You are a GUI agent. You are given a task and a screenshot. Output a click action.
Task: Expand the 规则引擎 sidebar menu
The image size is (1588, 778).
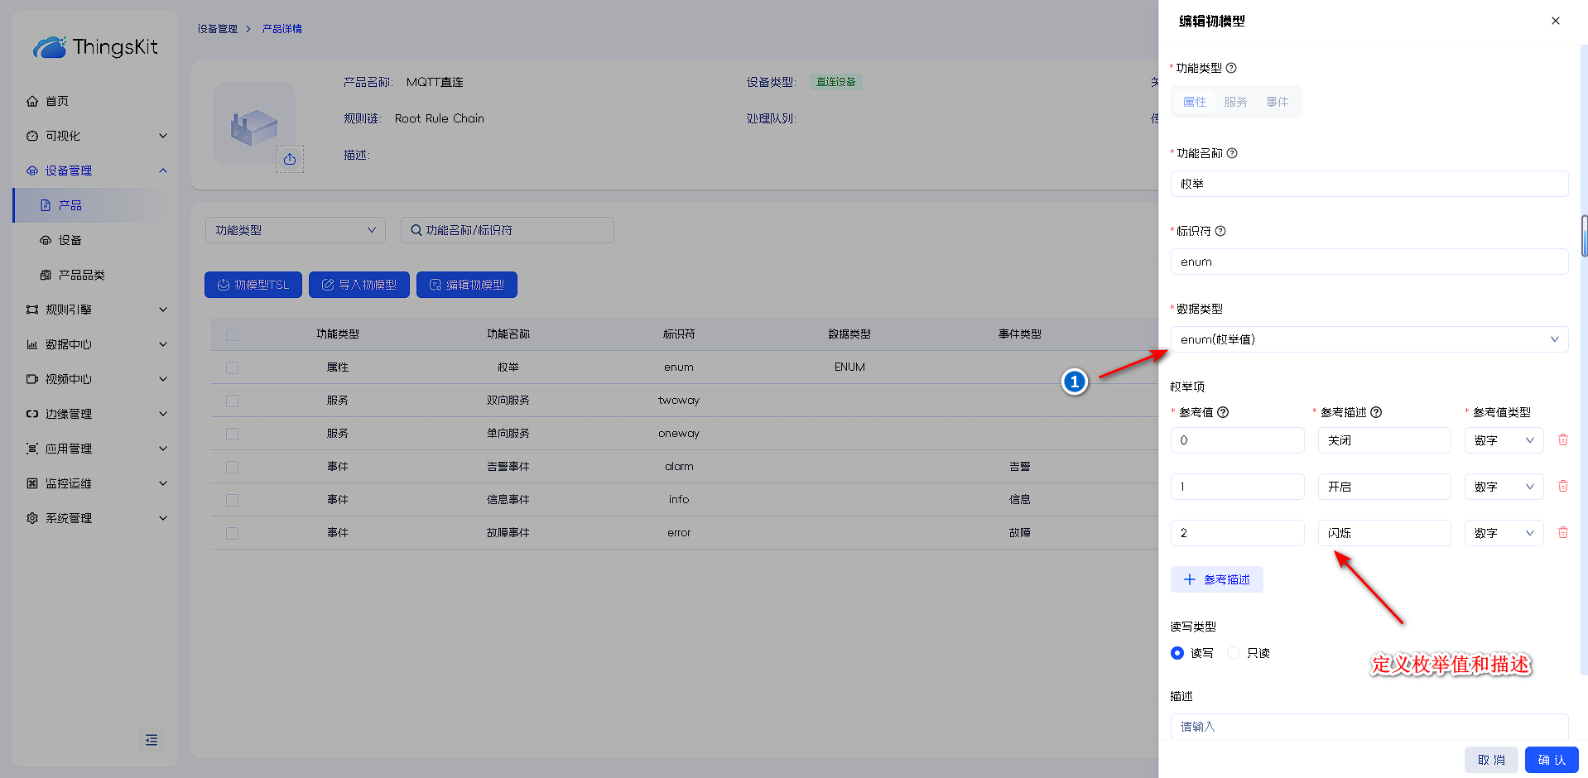pos(95,310)
